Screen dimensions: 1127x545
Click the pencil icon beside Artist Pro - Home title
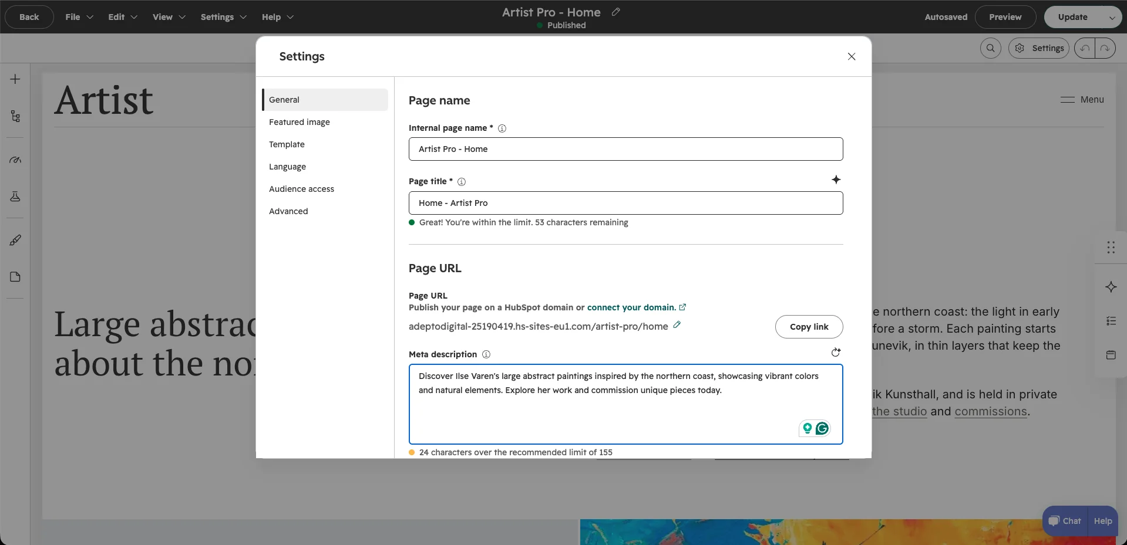click(x=615, y=12)
